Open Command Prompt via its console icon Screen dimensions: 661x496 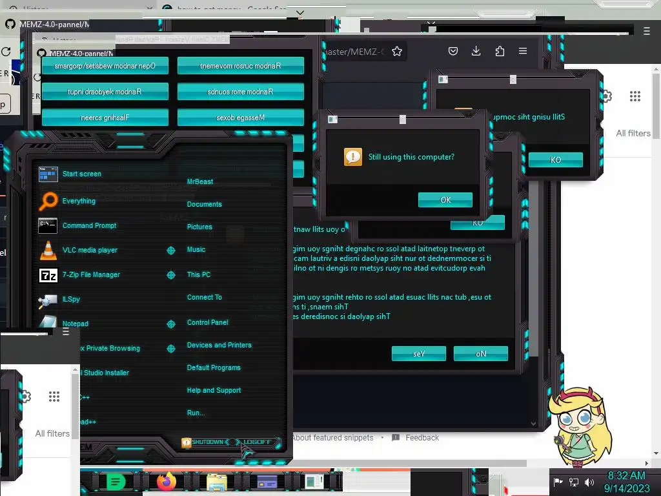pos(48,225)
